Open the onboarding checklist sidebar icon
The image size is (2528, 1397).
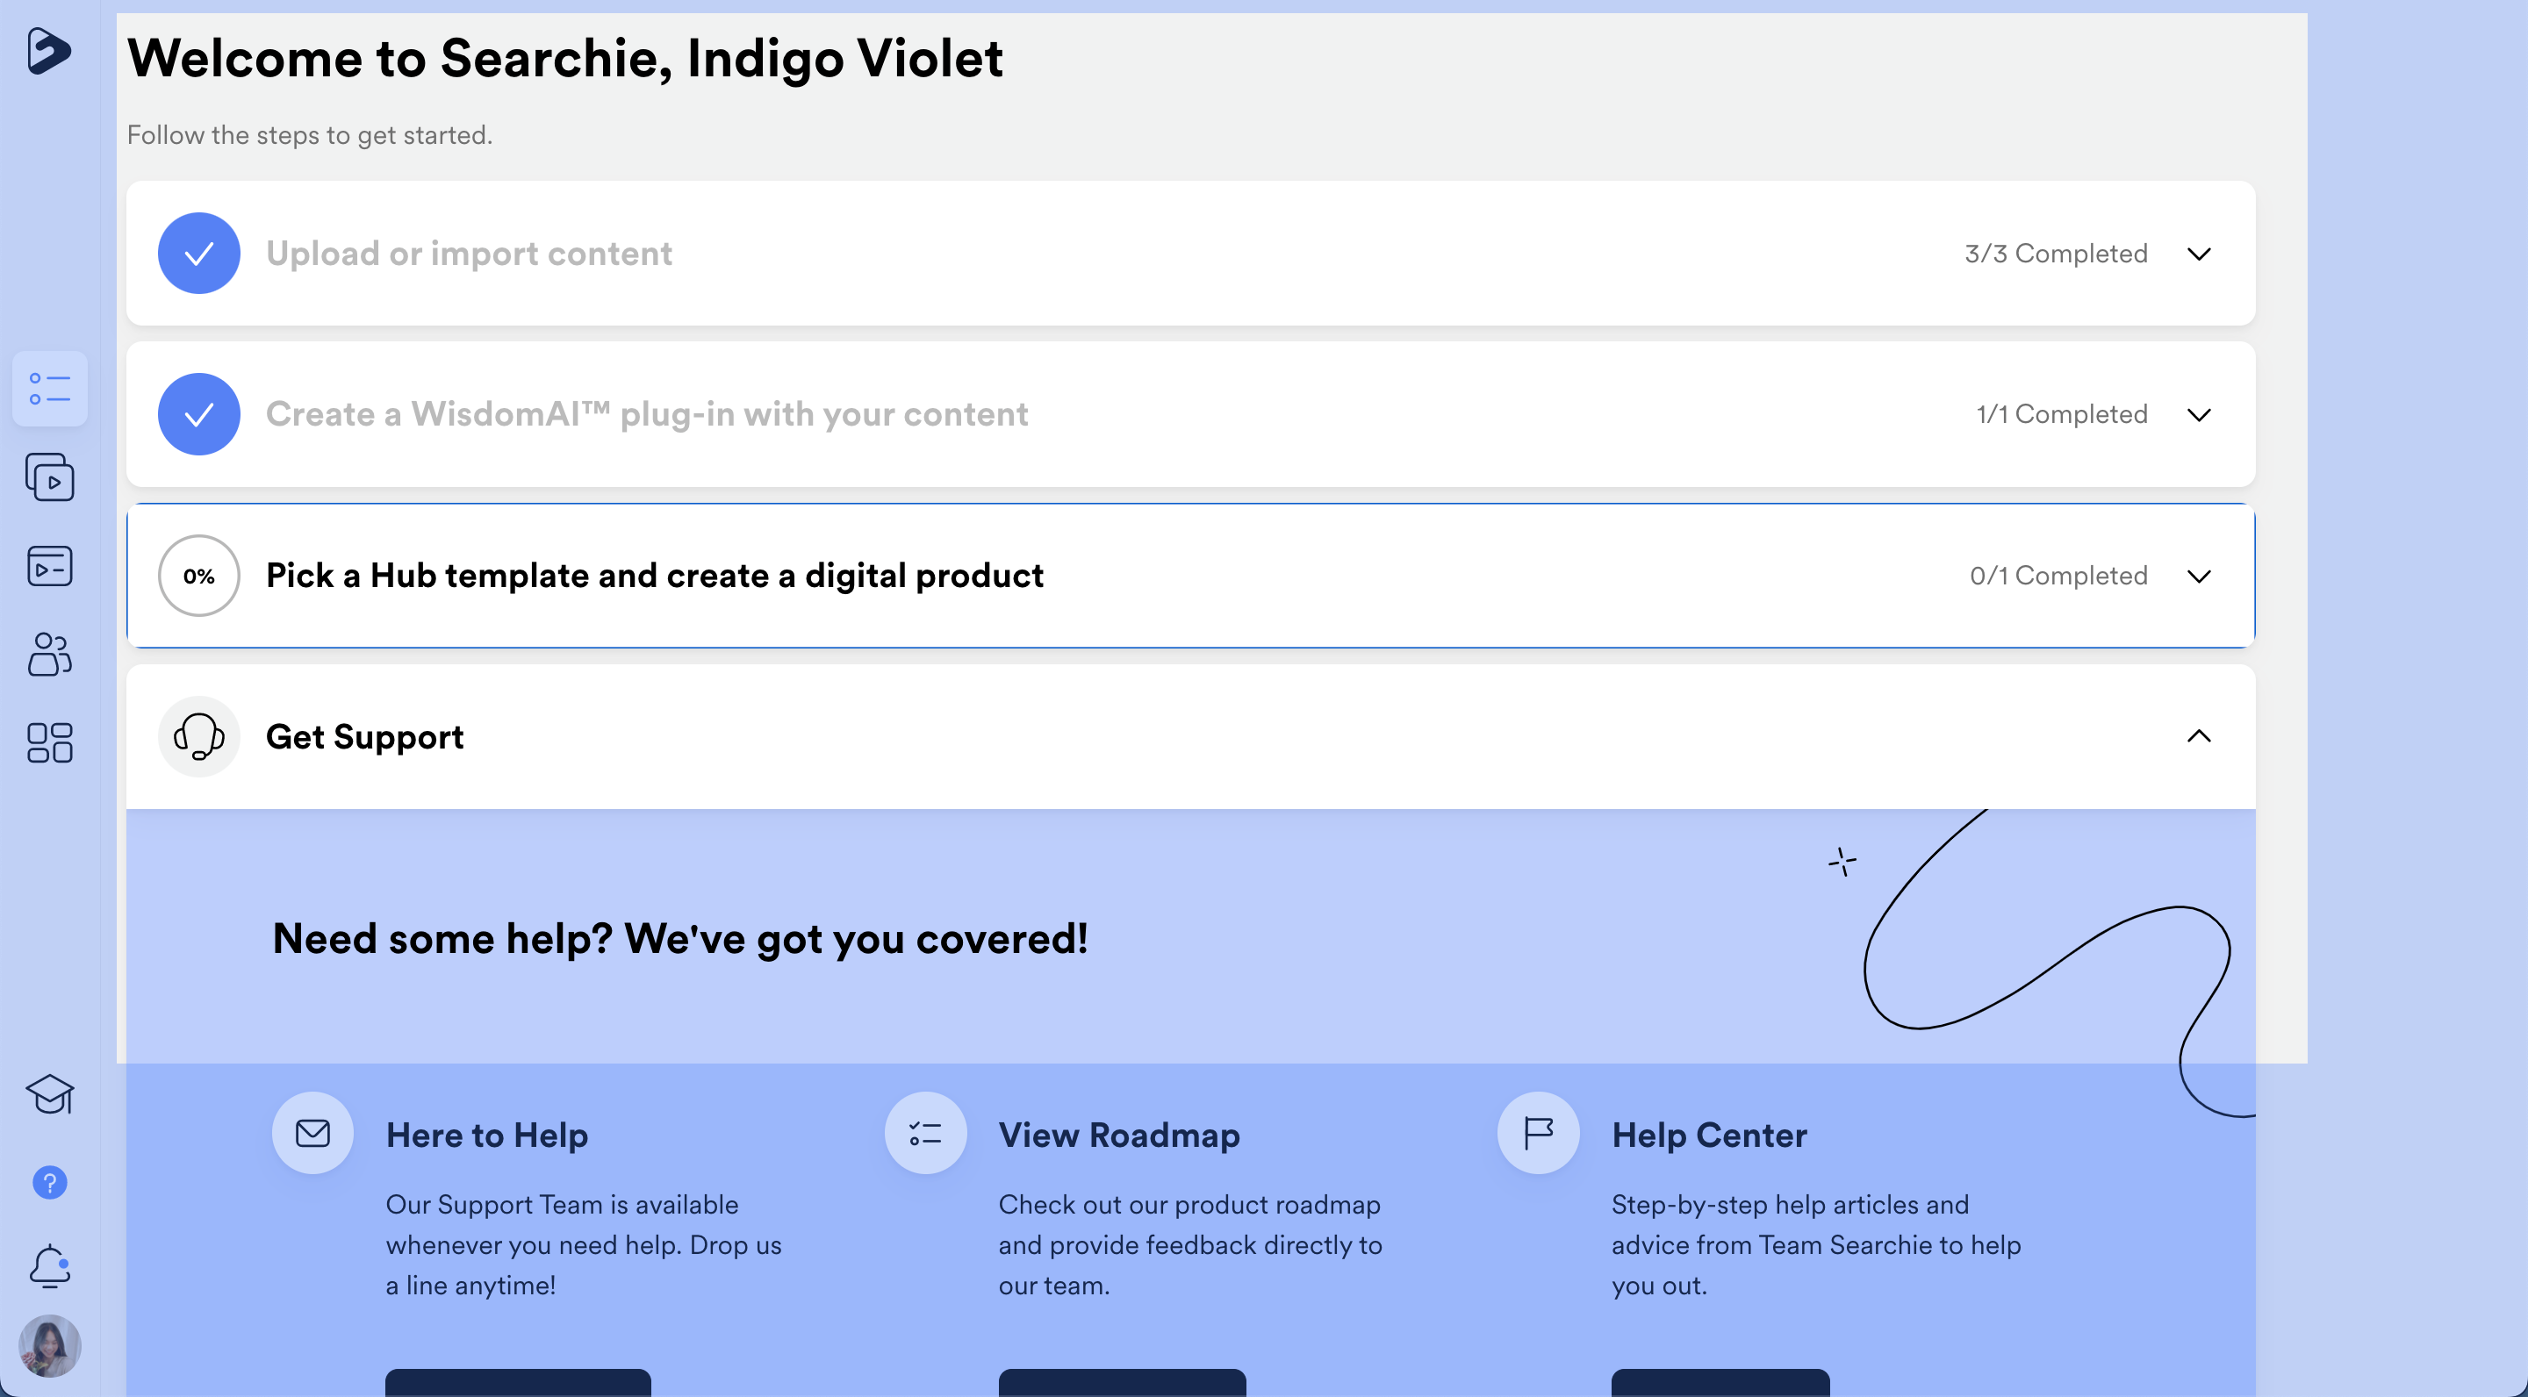(x=50, y=389)
